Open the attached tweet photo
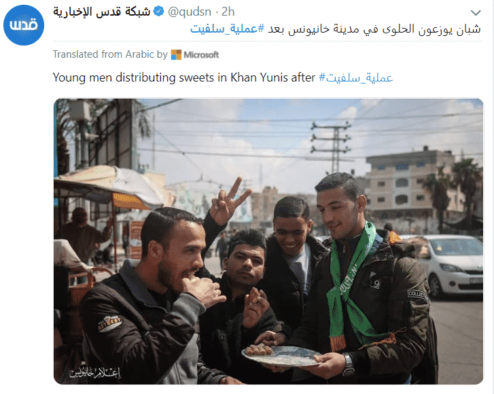 [x=268, y=241]
